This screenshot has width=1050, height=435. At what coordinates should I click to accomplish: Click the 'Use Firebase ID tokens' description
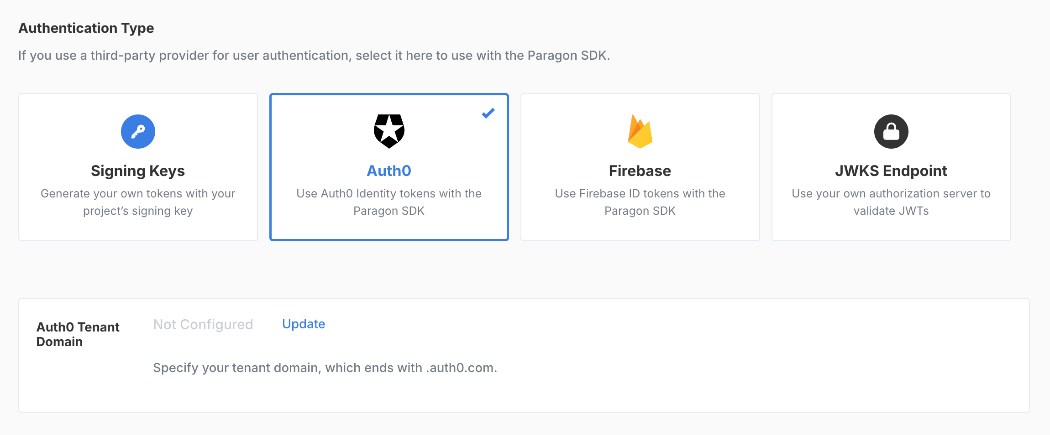[640, 202]
